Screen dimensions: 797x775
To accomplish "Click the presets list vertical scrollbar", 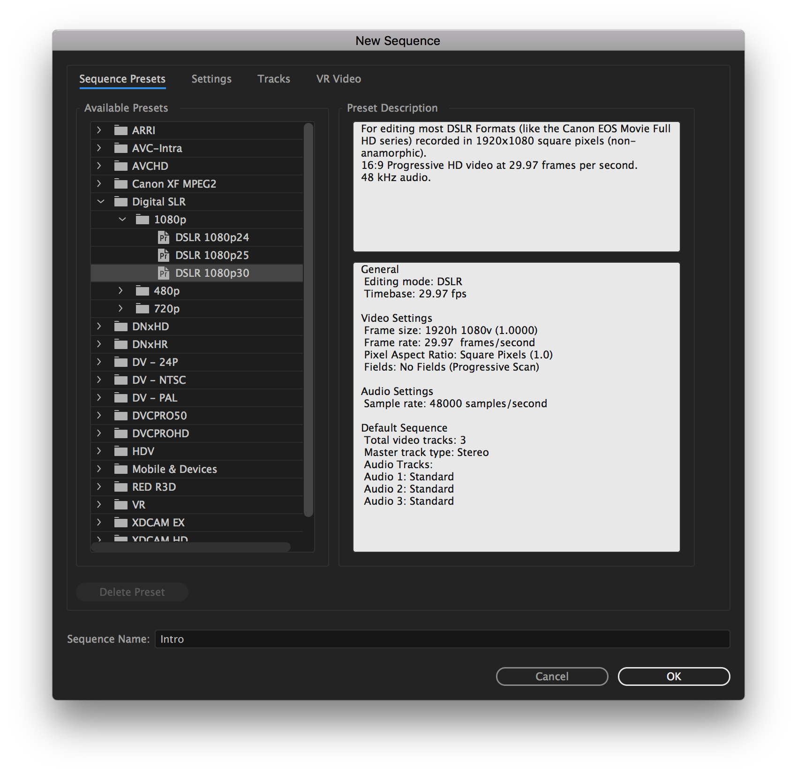I will (x=308, y=319).
